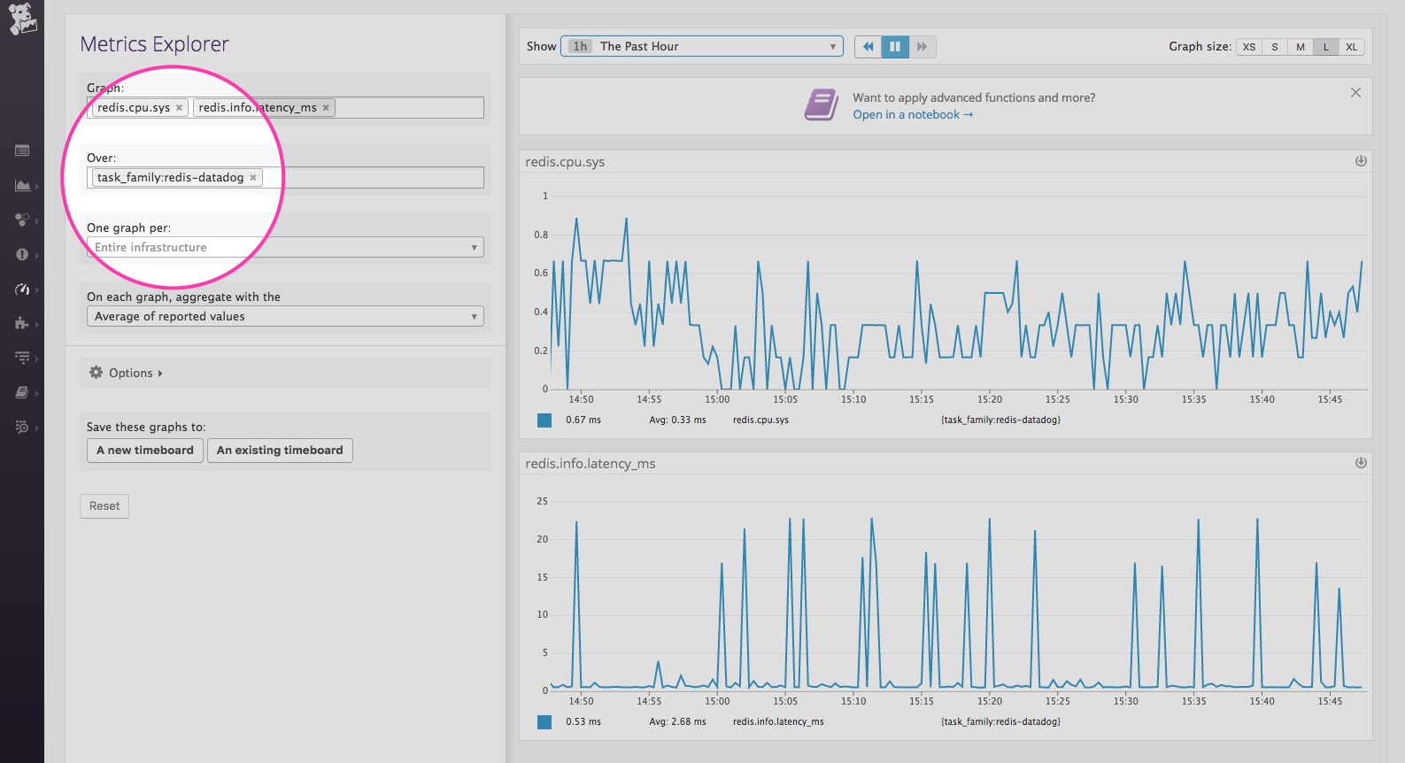
Task: Open the Monitors alert icon in the sidebar
Action: 22,254
